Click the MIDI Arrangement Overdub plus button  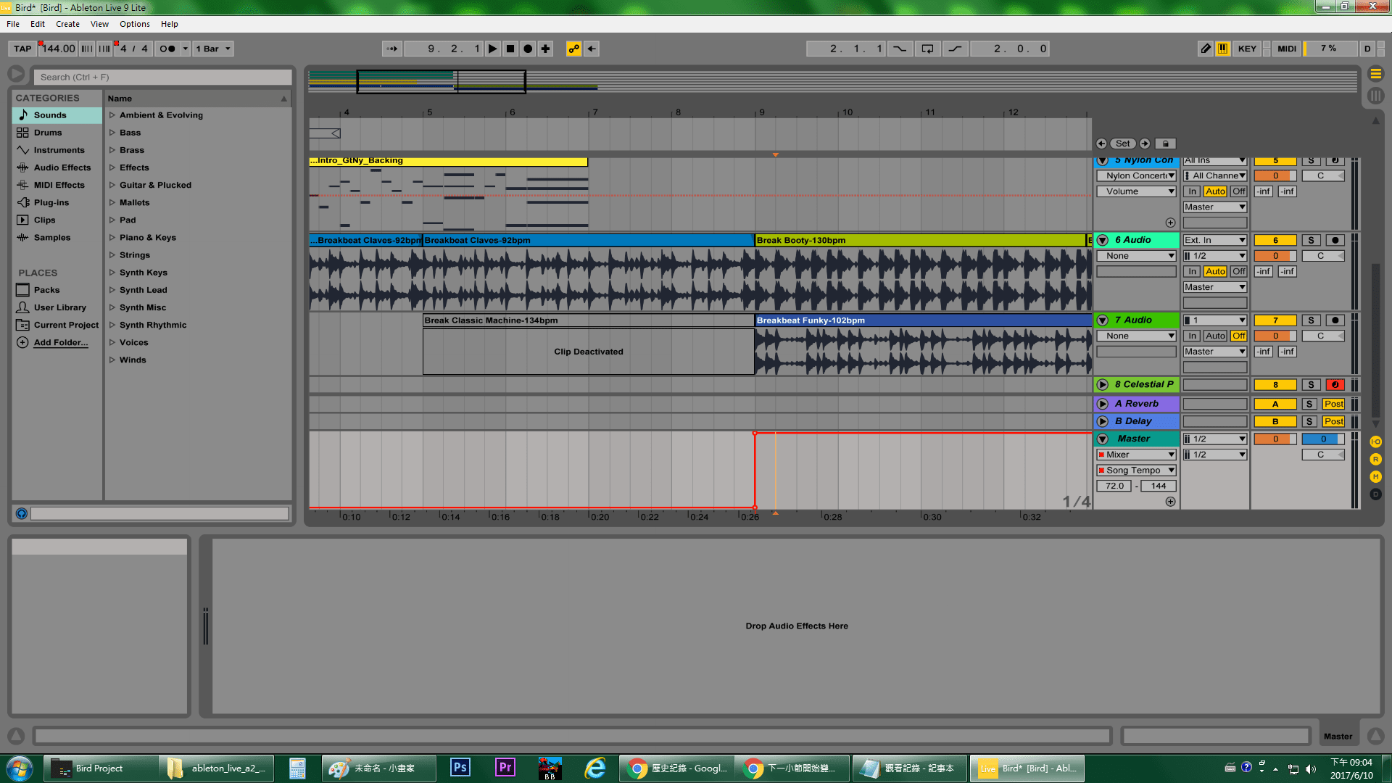click(x=546, y=49)
